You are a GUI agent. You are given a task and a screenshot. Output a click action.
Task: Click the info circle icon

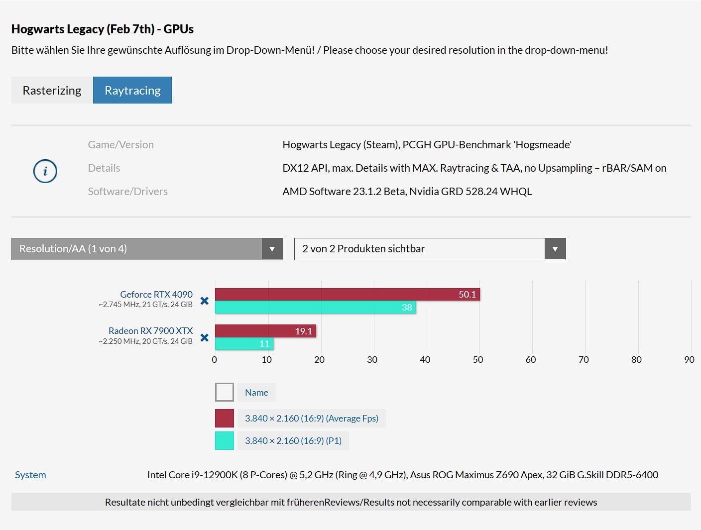tap(45, 171)
